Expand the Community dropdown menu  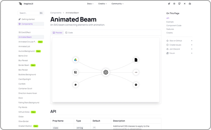[x=117, y=4]
